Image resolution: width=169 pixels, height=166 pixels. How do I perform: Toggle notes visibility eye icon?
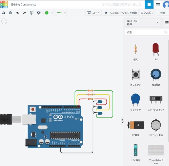(39, 13)
